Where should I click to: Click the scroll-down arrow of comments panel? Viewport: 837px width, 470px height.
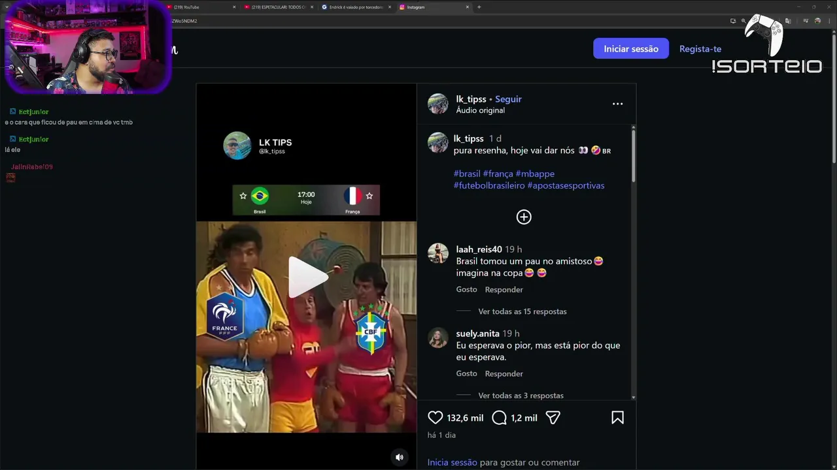(x=633, y=397)
